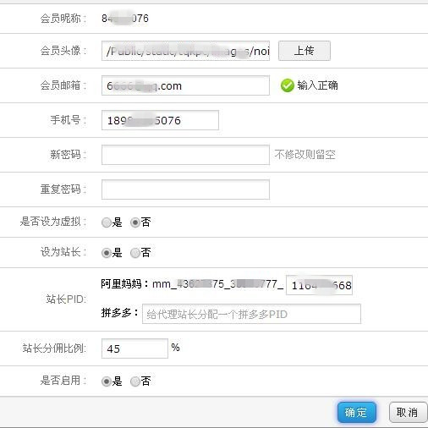Cancel the dialog with 取消 button
Screen dimensions: 428x428
408,413
